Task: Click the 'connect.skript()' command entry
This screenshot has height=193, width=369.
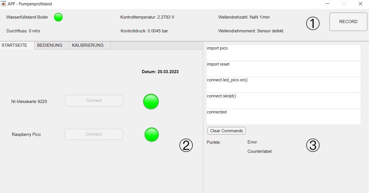Action: click(283, 101)
